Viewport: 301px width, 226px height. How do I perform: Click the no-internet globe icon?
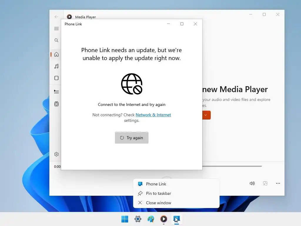(x=132, y=84)
